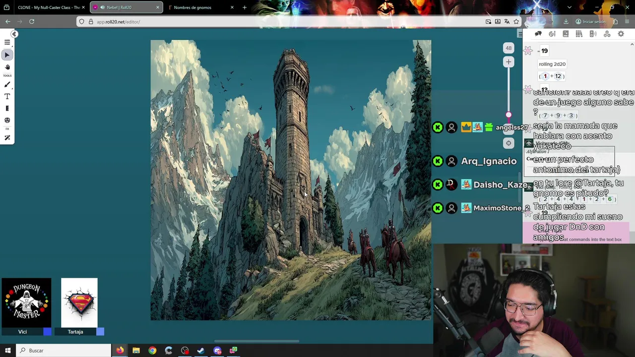Select the arrow Select tool
The height and width of the screenshot is (357, 635).
pyautogui.click(x=7, y=55)
